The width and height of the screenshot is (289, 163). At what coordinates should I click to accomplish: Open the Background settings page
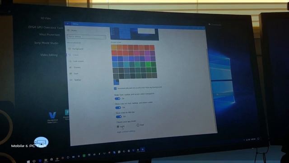[x=76, y=49]
